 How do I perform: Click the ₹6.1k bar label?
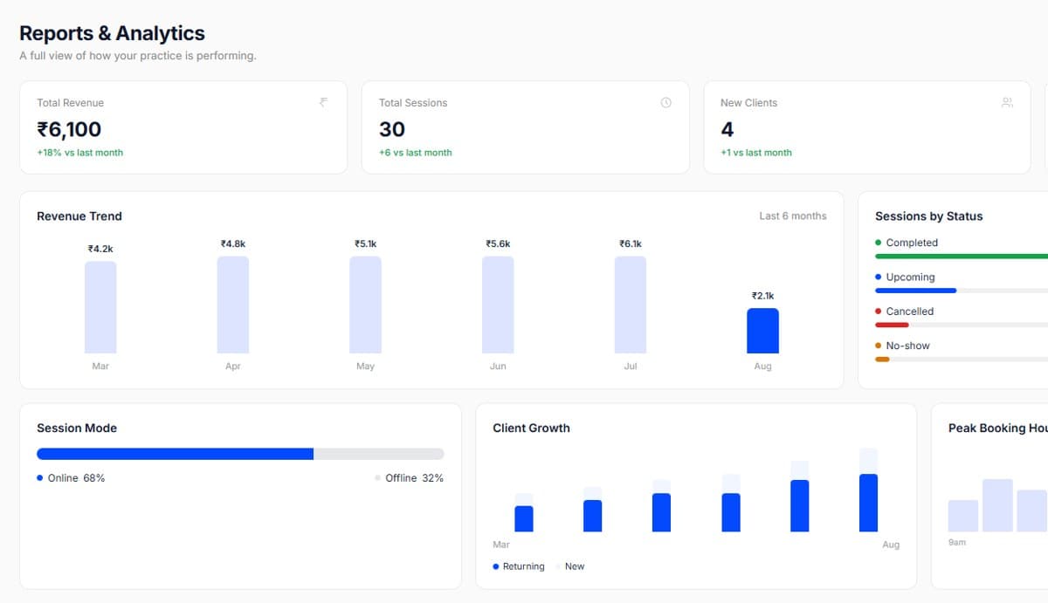pyautogui.click(x=631, y=243)
